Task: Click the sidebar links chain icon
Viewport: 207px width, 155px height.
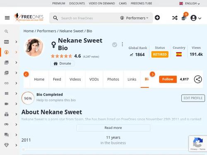Action: 6,83
